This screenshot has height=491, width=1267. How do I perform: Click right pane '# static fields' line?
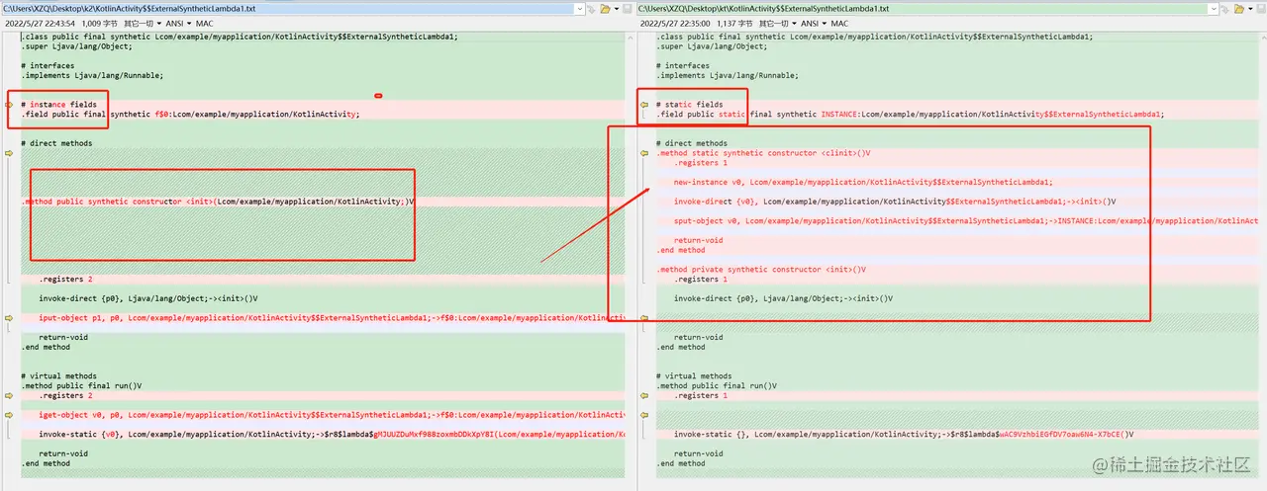tap(689, 104)
